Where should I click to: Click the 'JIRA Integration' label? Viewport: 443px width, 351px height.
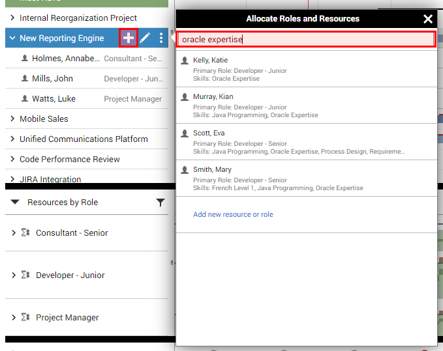[50, 179]
